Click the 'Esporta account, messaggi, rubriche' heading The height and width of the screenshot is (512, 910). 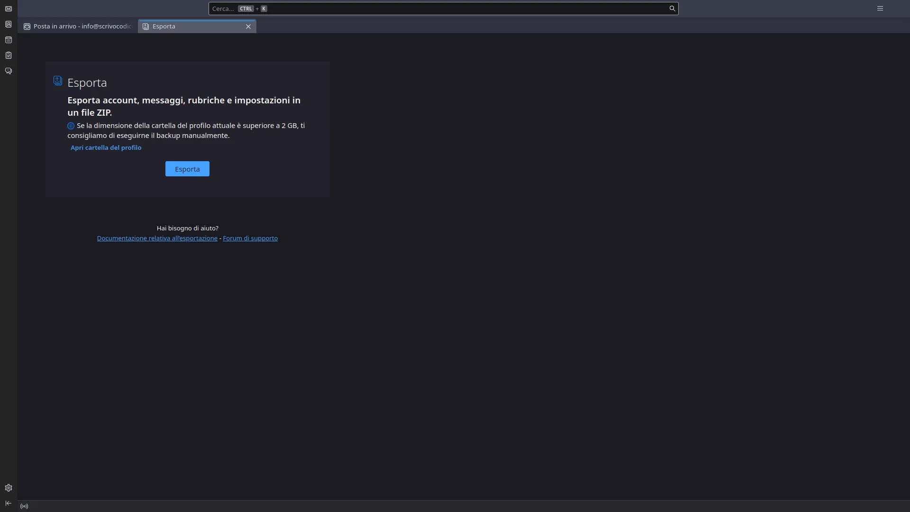[x=184, y=106]
